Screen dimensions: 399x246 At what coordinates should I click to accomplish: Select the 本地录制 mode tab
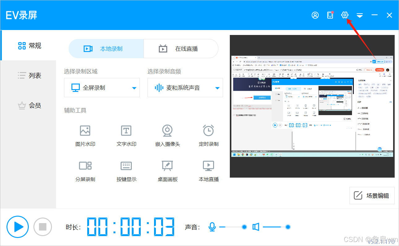point(106,49)
